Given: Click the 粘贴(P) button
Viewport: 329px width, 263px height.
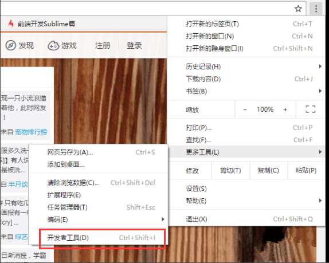Looking at the screenshot, I should [306, 170].
